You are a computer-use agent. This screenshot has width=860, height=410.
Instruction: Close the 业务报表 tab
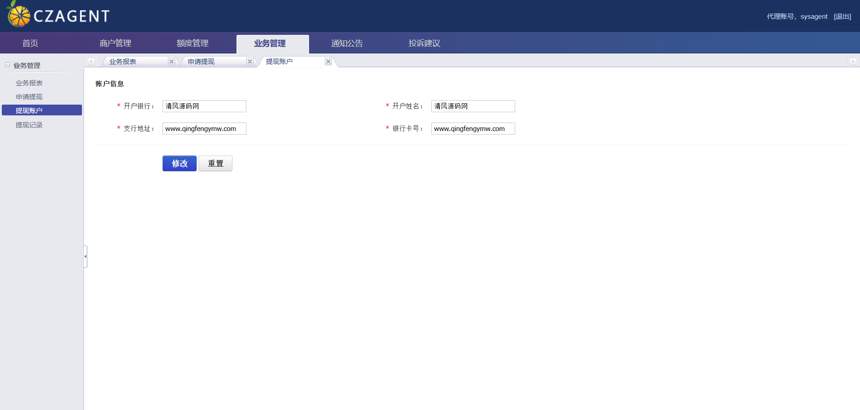point(172,62)
